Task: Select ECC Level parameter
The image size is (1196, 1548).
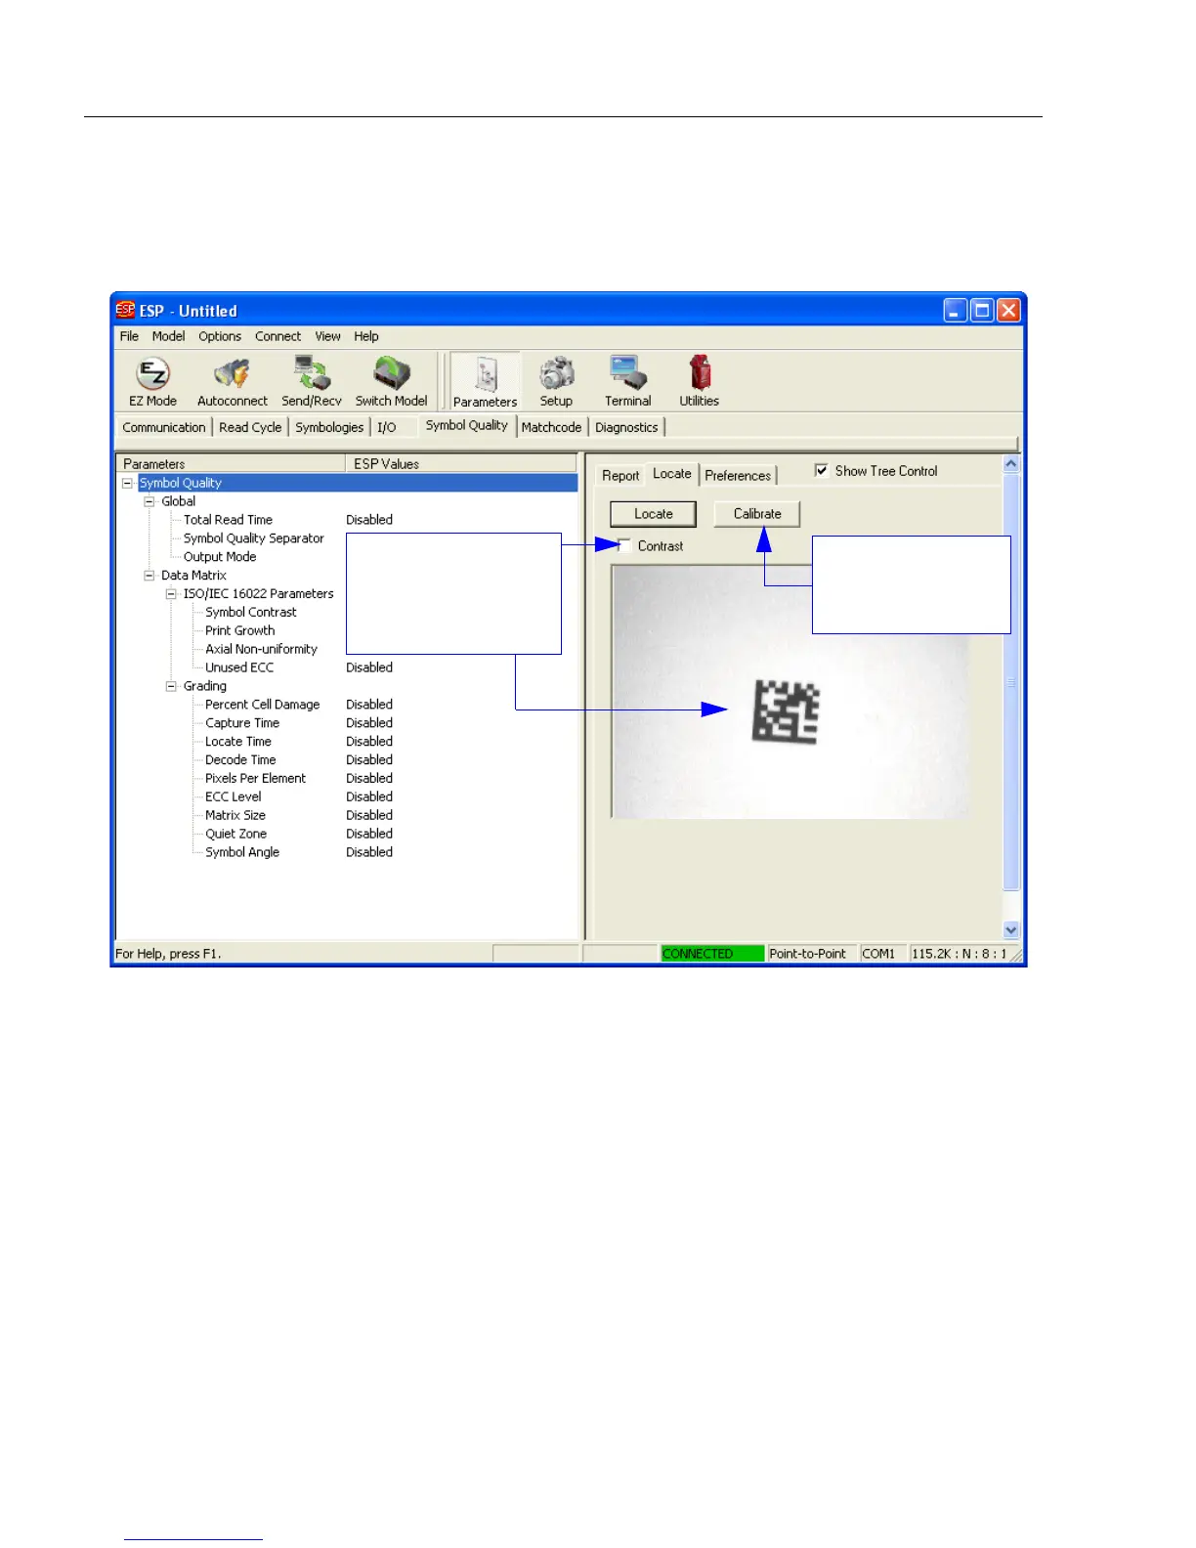Action: pos(234,797)
